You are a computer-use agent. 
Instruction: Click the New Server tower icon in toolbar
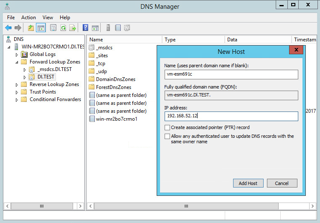pyautogui.click(x=108, y=28)
